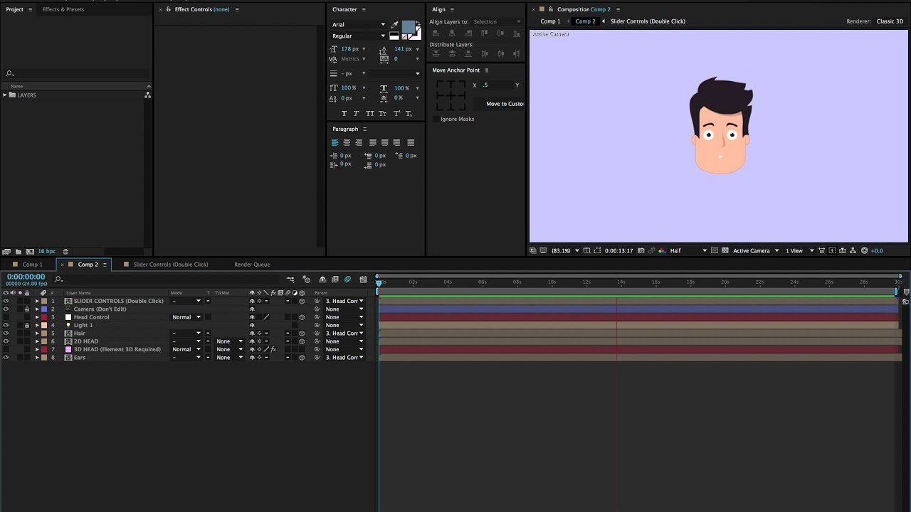Image resolution: width=911 pixels, height=512 pixels.
Task: Enable Ignore Masks checkbox
Action: point(436,119)
